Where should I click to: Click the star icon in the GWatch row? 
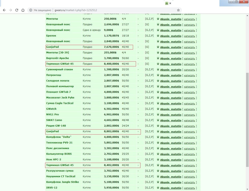[x=158, y=109]
